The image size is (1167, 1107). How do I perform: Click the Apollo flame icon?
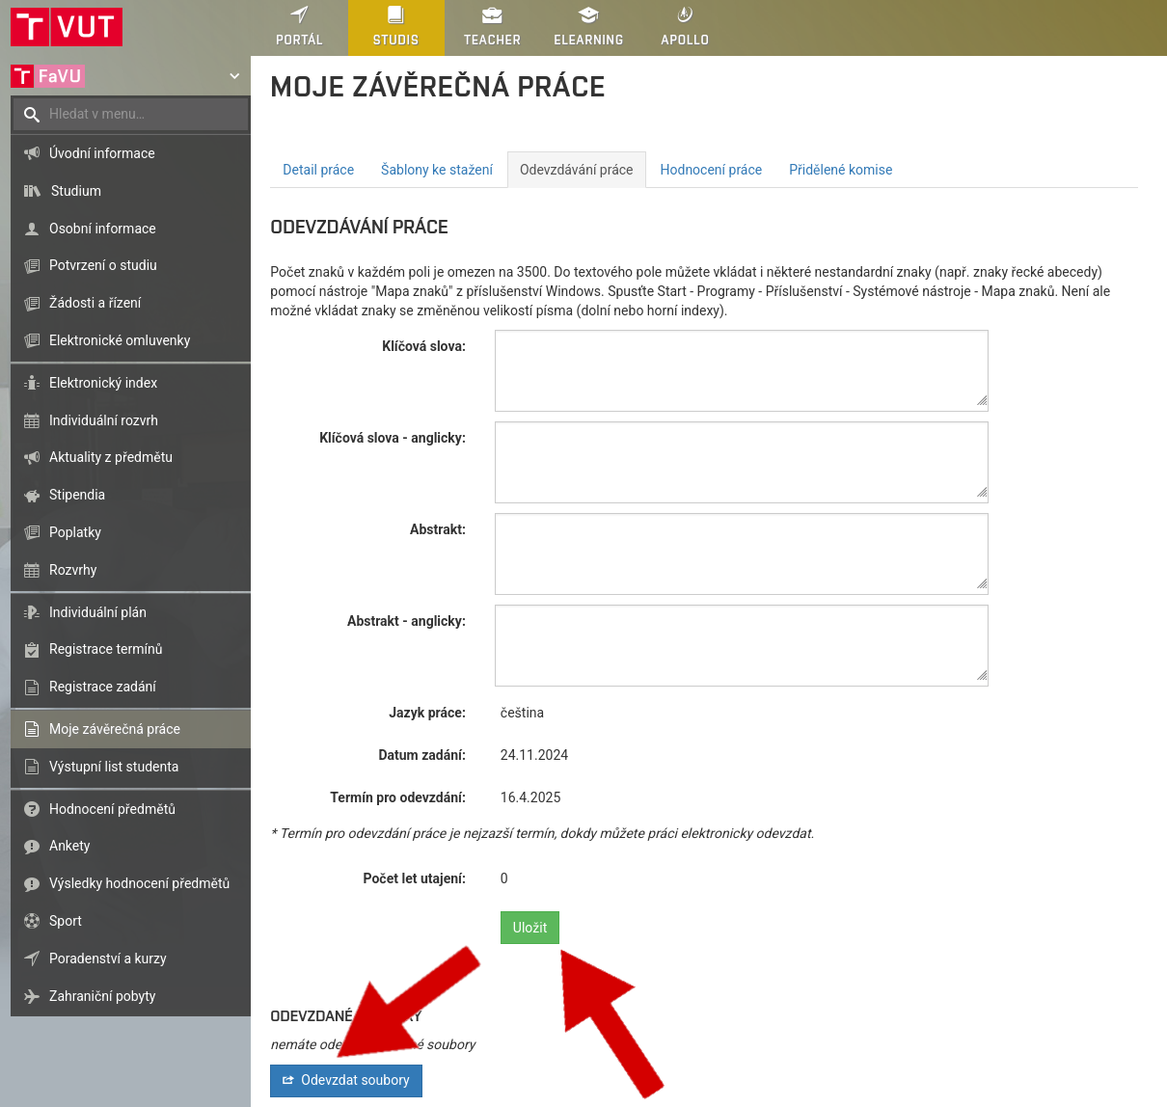pos(685,14)
